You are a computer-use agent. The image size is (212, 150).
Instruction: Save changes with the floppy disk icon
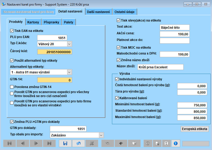pyautogui.click(x=65, y=143)
